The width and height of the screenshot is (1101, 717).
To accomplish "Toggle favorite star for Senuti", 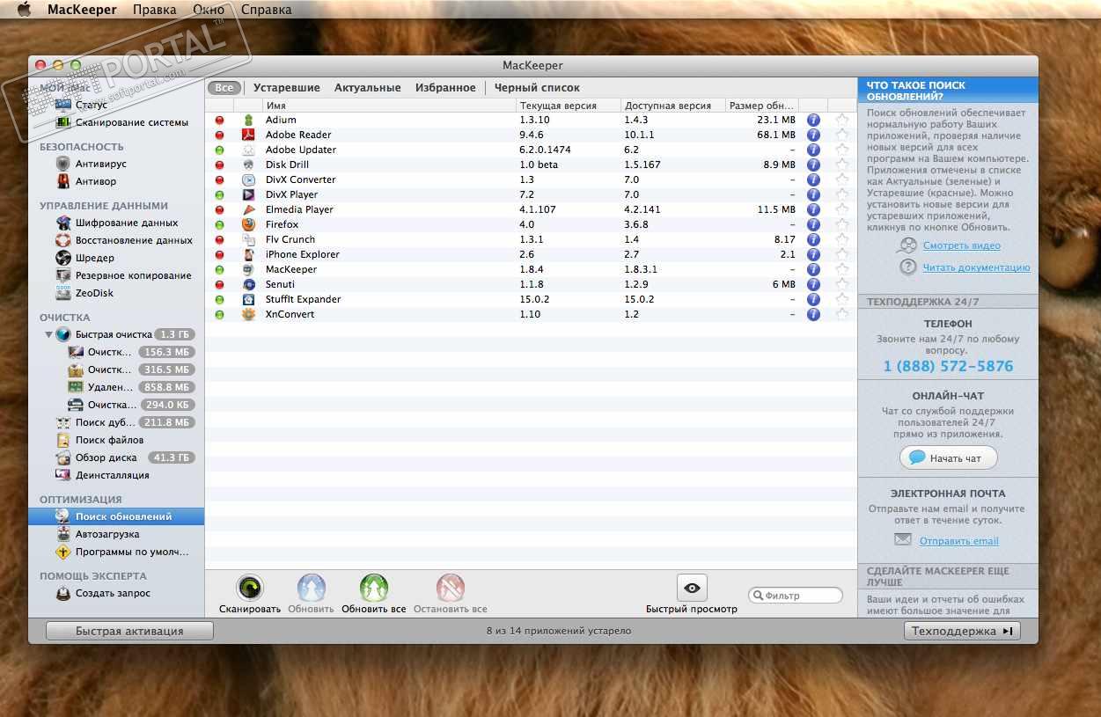I will (842, 284).
